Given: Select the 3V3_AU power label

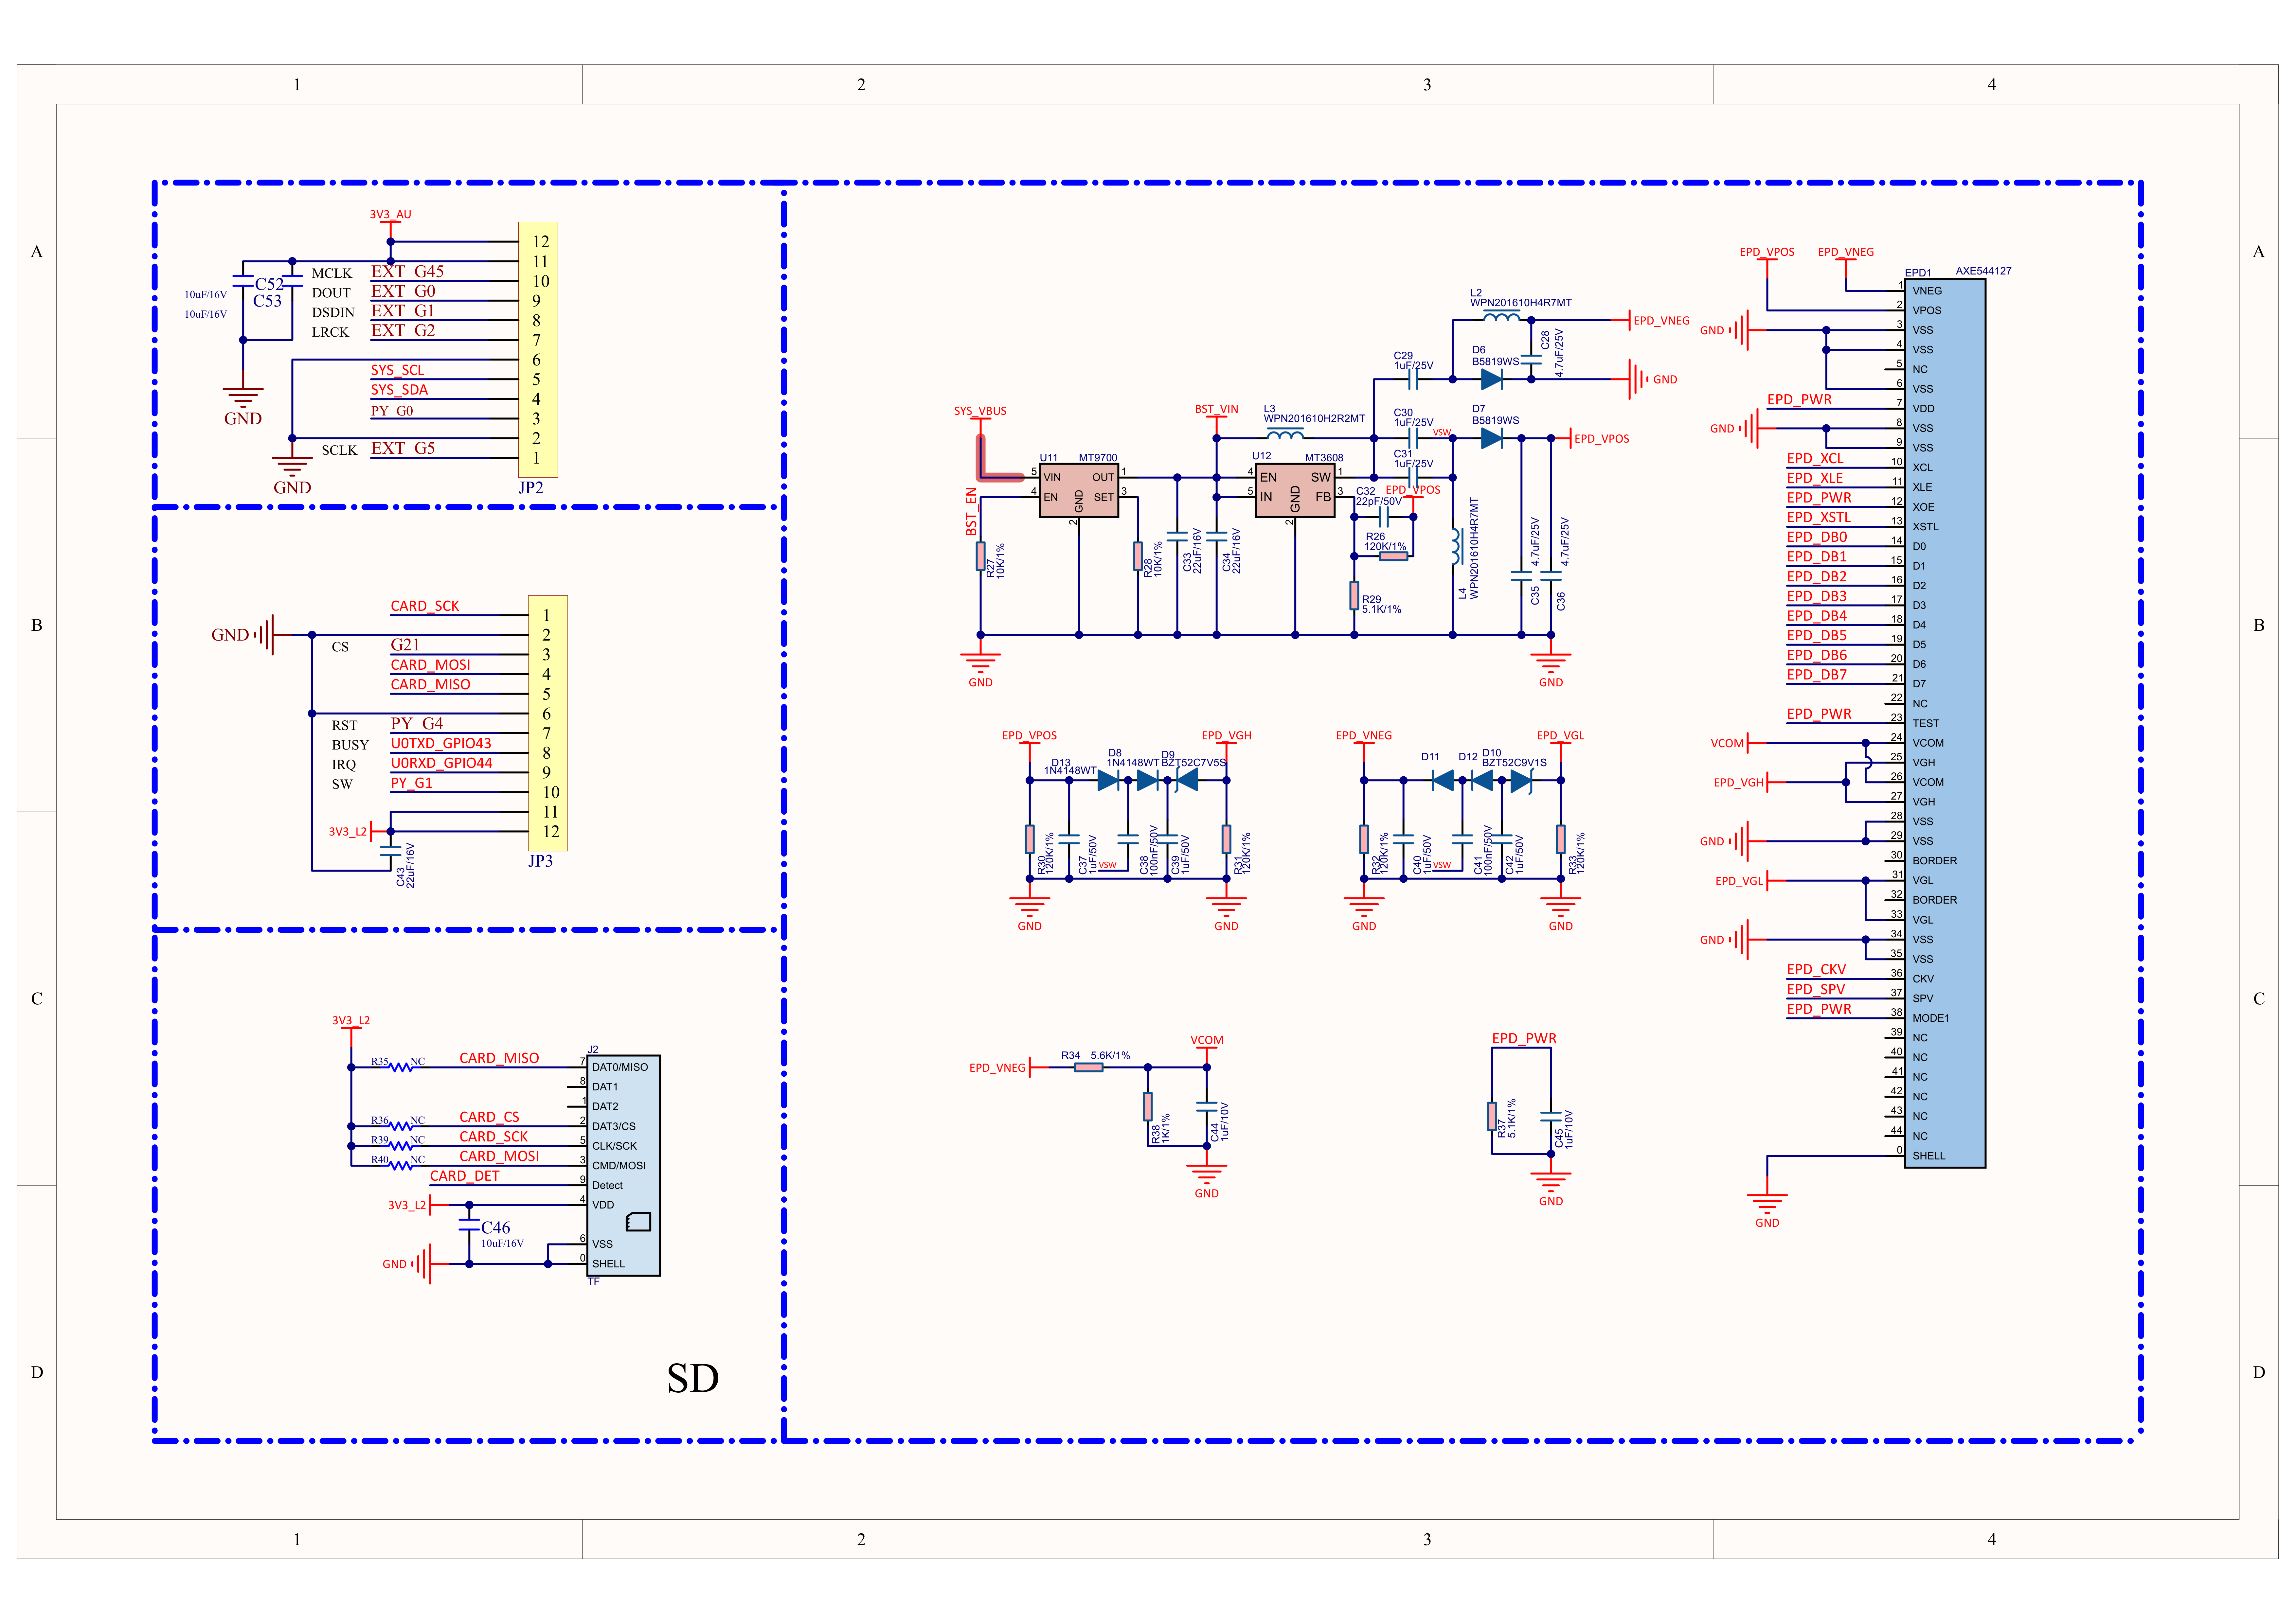Looking at the screenshot, I should click(x=390, y=214).
